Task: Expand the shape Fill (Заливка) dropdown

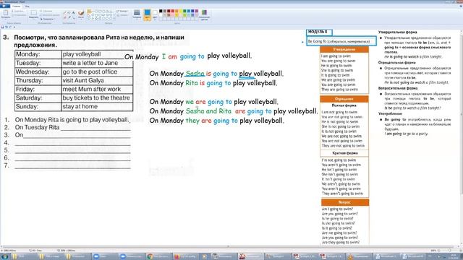Action: pos(122,15)
